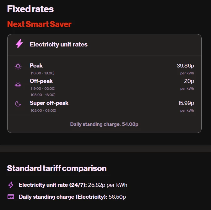211x210 pixels.
Task: Click the card icon beside Daily standing charge (Electricity)
Action: pos(11,197)
